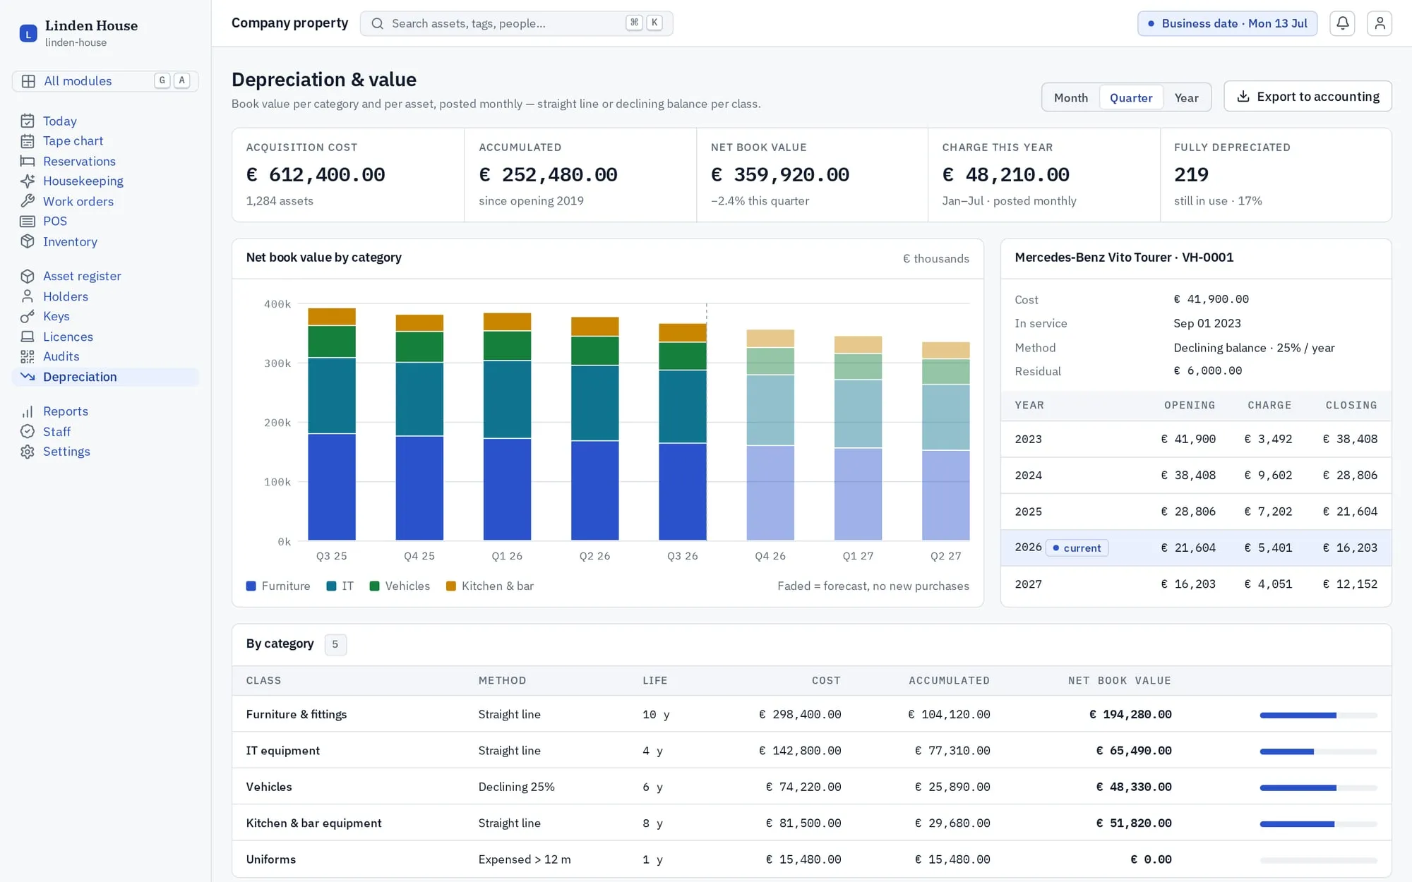
Task: Toggle Kitchen & bar legend entry
Action: click(x=490, y=586)
